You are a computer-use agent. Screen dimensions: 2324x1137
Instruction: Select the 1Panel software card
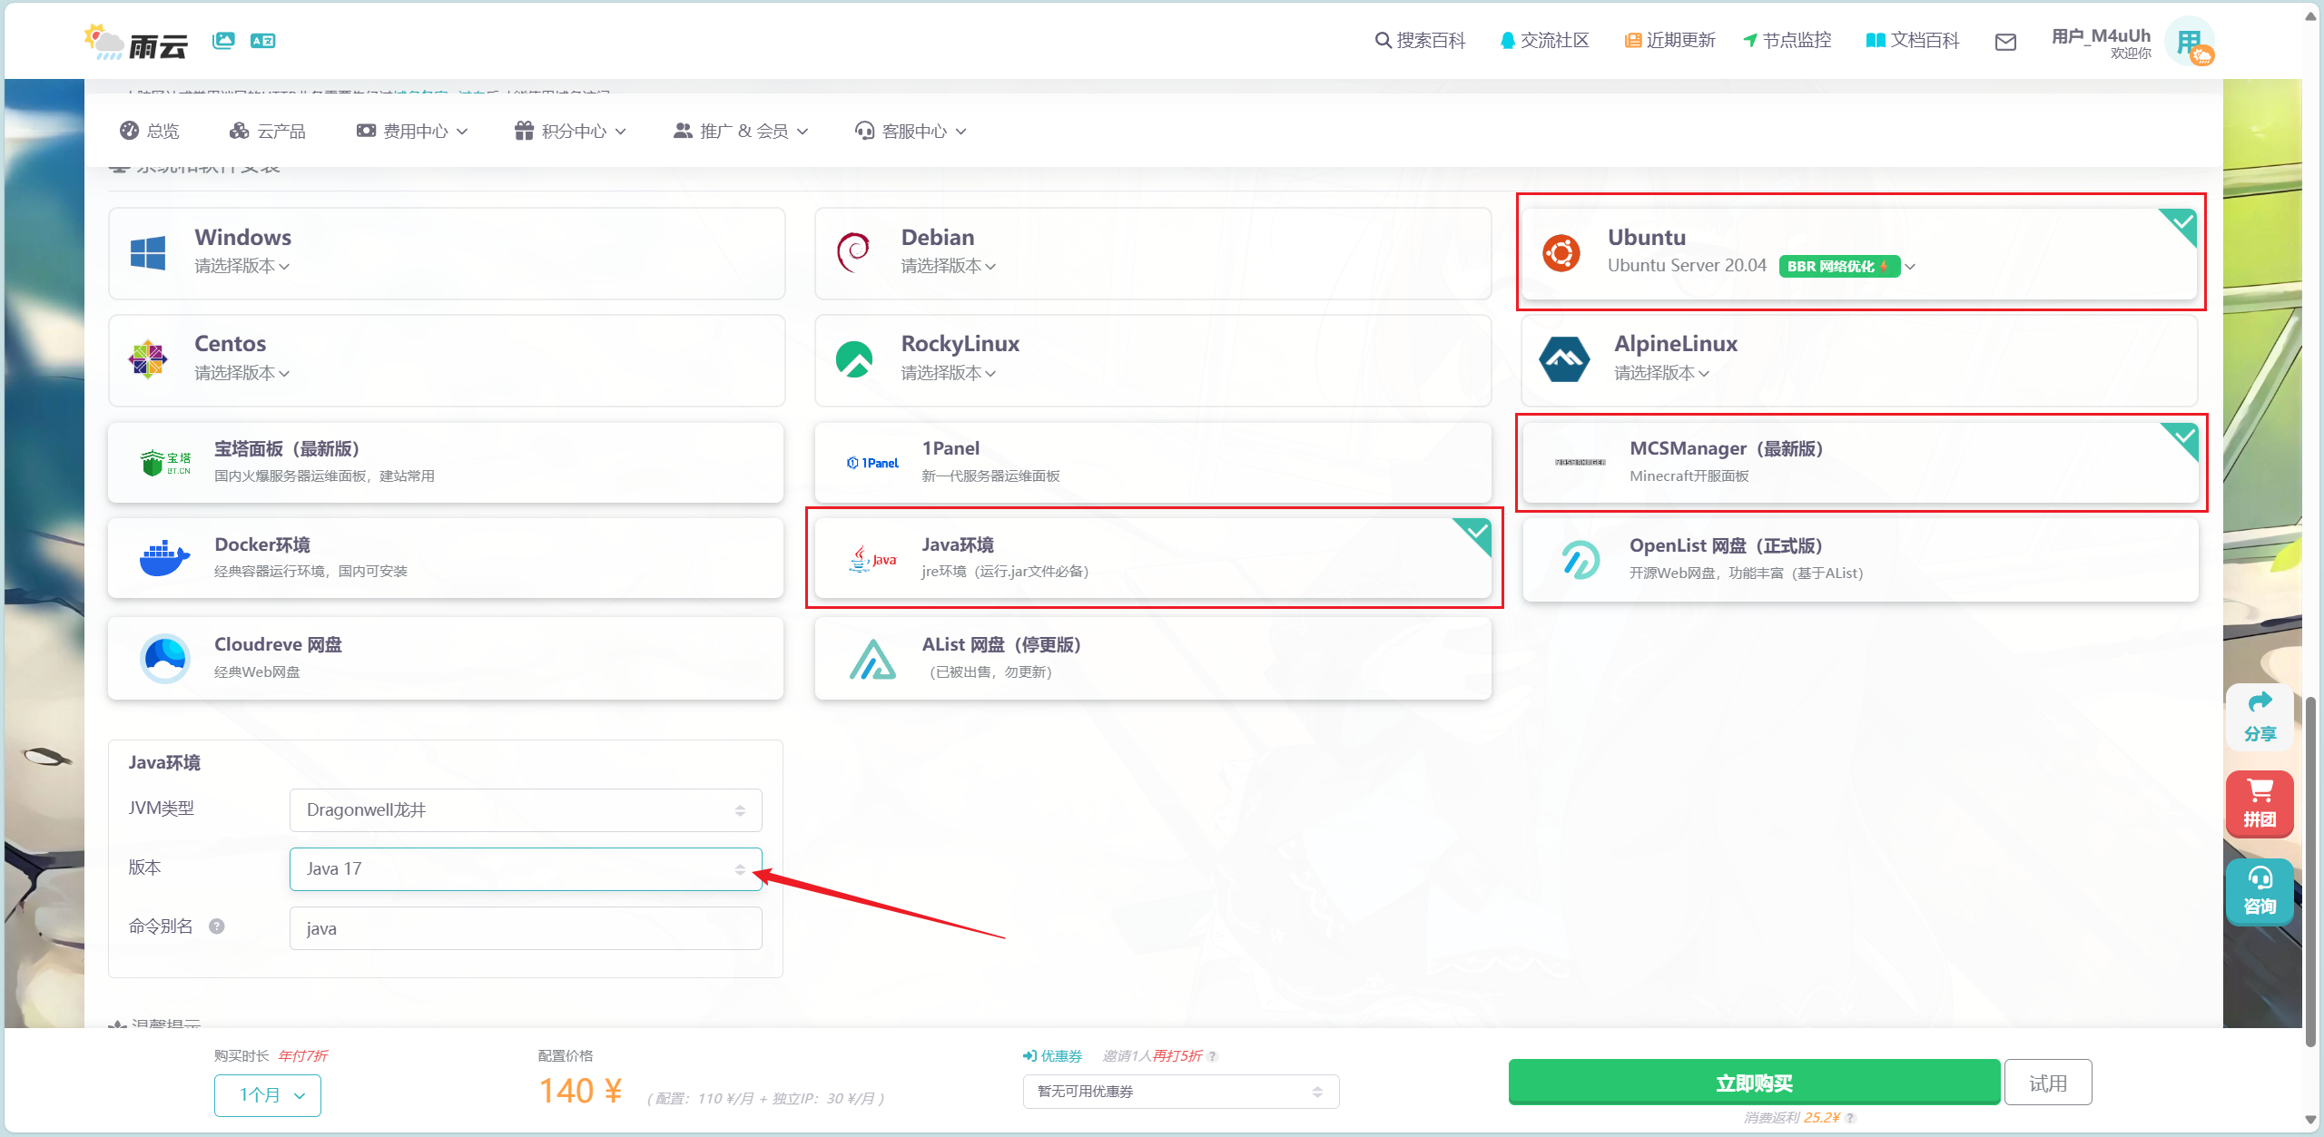click(1153, 463)
